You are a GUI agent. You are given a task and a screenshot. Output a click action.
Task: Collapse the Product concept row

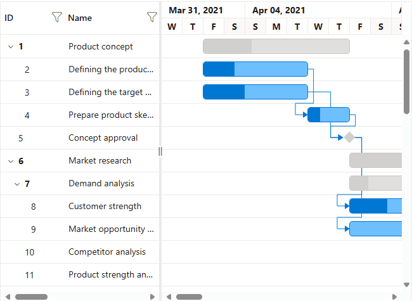tap(11, 46)
